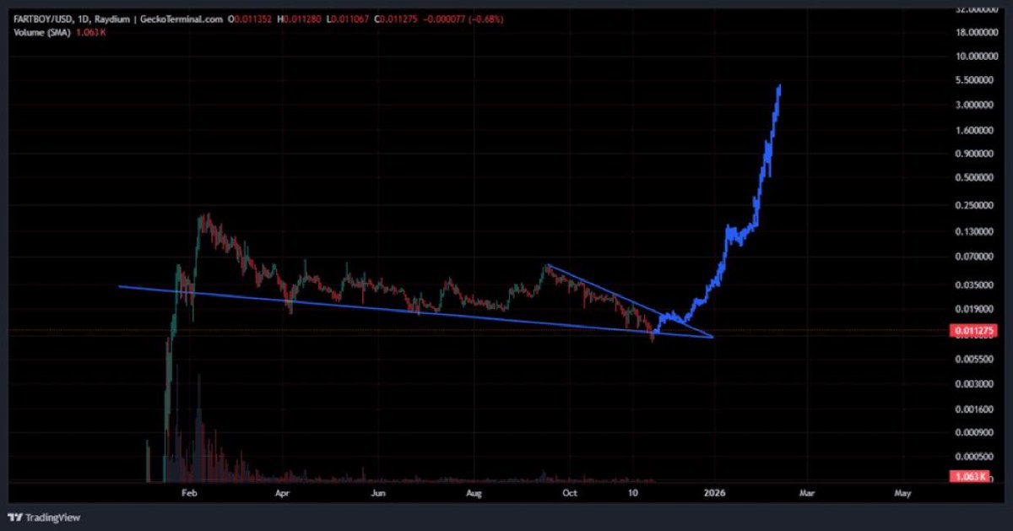The width and height of the screenshot is (1013, 531).
Task: Click the Mar time axis label
Action: tap(807, 491)
